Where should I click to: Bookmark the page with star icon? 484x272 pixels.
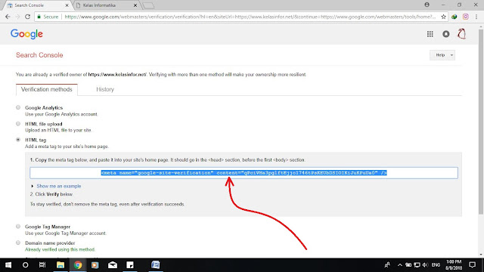tap(444, 17)
